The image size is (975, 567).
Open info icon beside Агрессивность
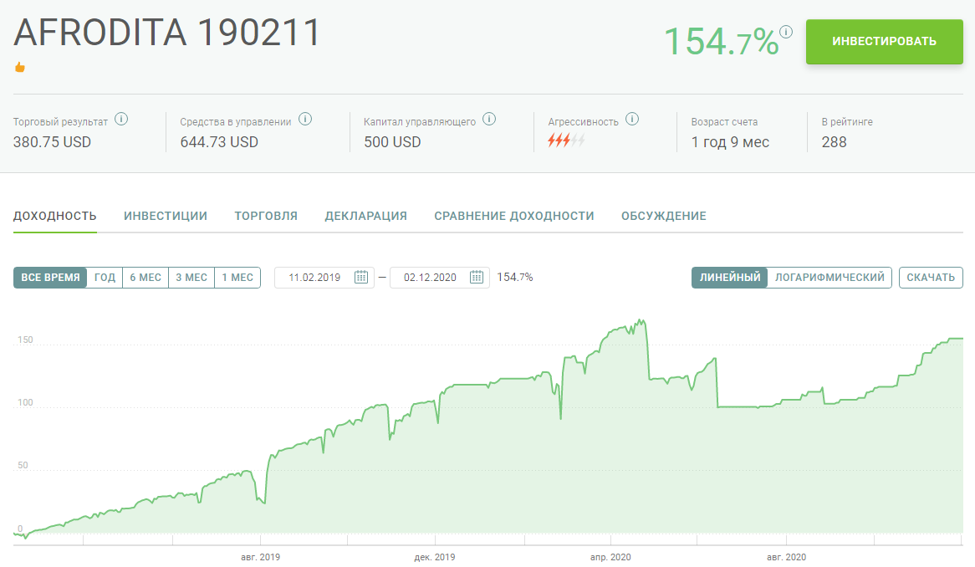(x=632, y=119)
